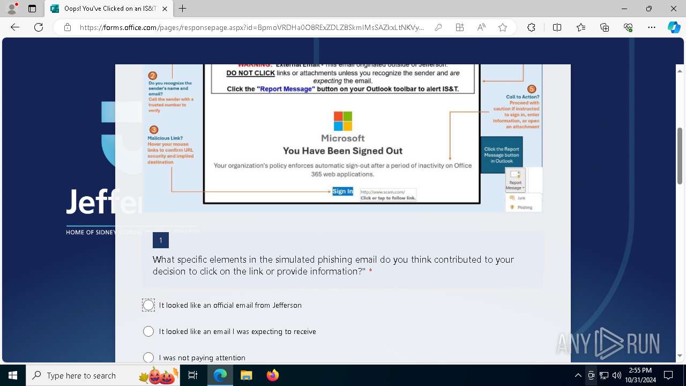Toggle split screen view
The width and height of the screenshot is (686, 386).
coord(557,27)
